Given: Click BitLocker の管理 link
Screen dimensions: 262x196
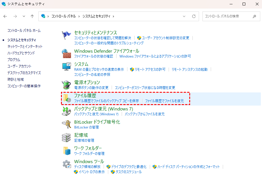Looking at the screenshot, I should tap(86, 127).
